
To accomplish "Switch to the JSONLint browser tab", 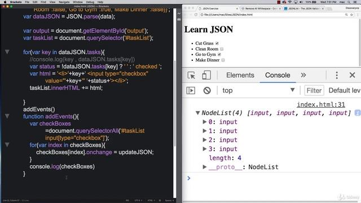I will 304,8.
